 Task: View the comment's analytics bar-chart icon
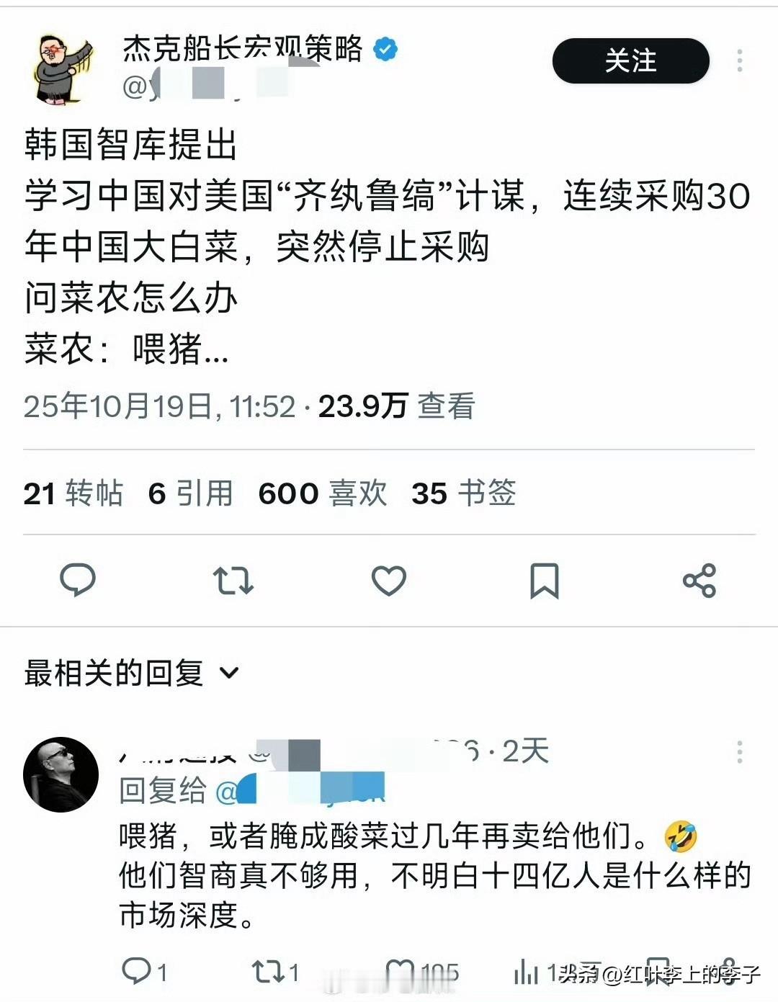[x=527, y=972]
